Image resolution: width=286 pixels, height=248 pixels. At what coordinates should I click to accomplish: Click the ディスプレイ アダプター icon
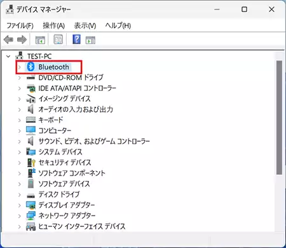(31, 205)
